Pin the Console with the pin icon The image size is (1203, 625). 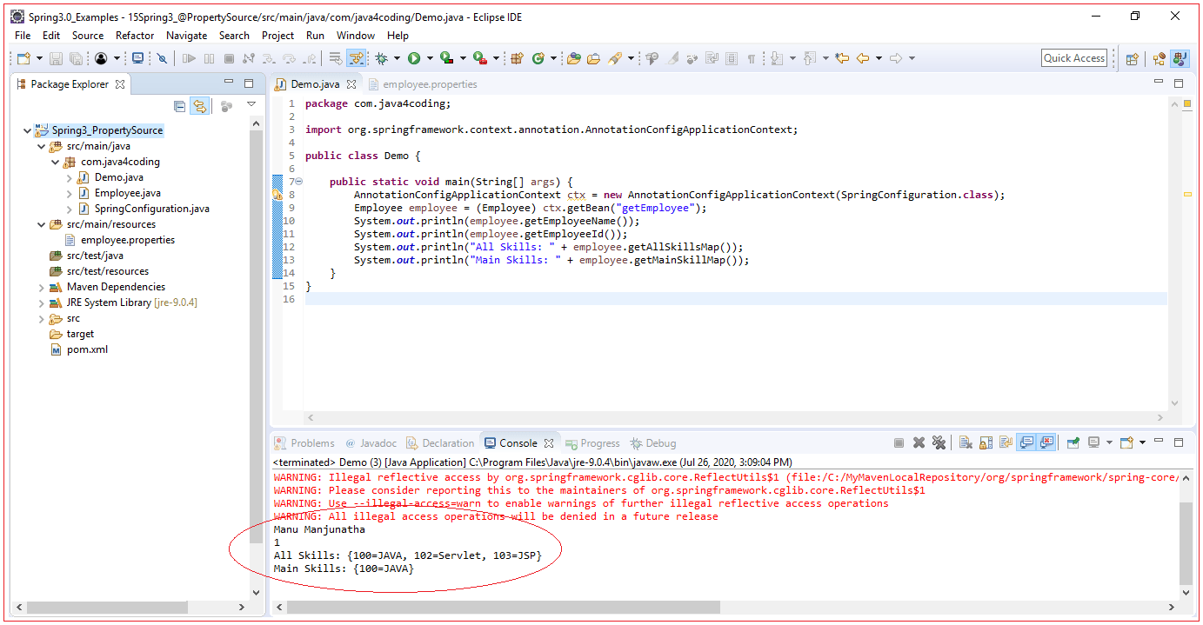[x=1071, y=442]
